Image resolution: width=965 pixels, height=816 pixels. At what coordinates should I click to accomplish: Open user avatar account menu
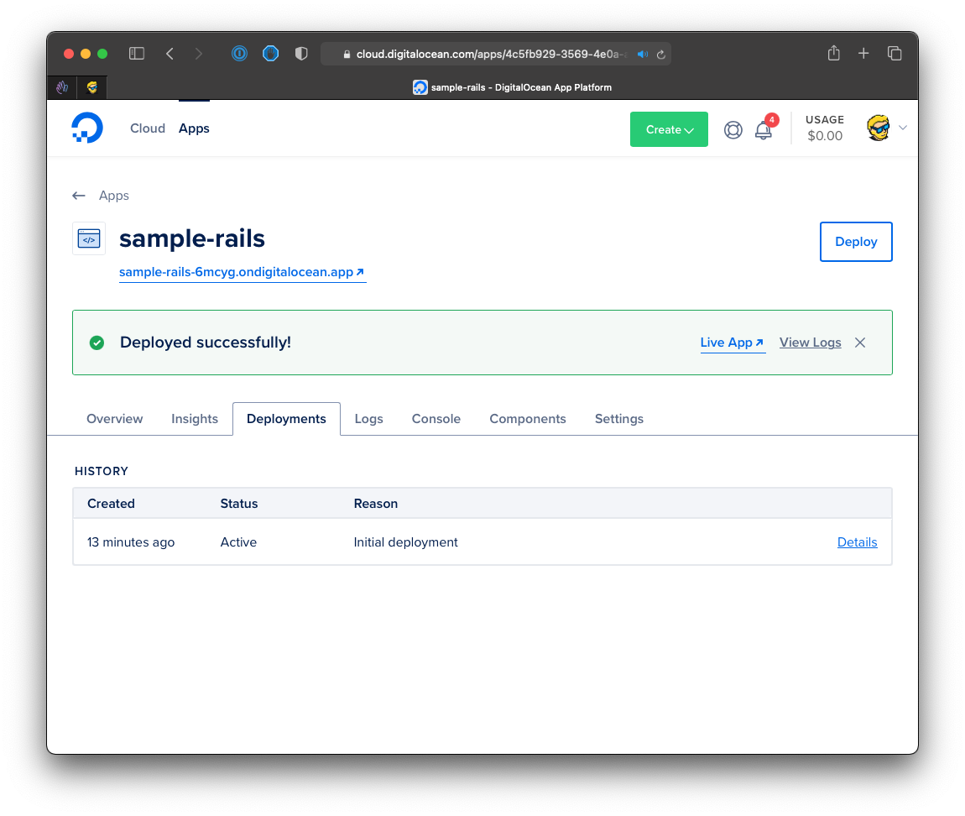click(x=879, y=128)
